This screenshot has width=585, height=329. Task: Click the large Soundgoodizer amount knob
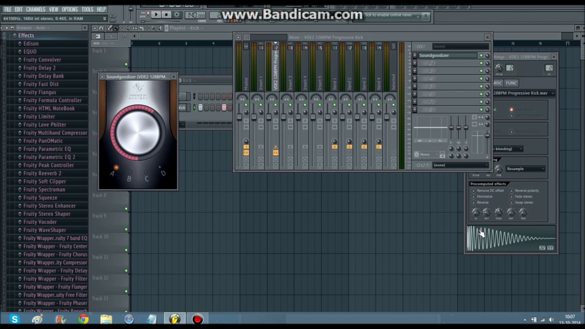click(x=138, y=133)
